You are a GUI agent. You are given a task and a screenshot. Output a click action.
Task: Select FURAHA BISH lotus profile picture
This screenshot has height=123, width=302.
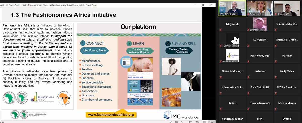(232, 40)
